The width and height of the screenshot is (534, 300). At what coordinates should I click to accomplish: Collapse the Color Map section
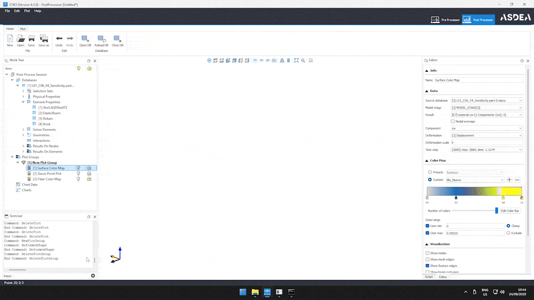click(x=427, y=160)
